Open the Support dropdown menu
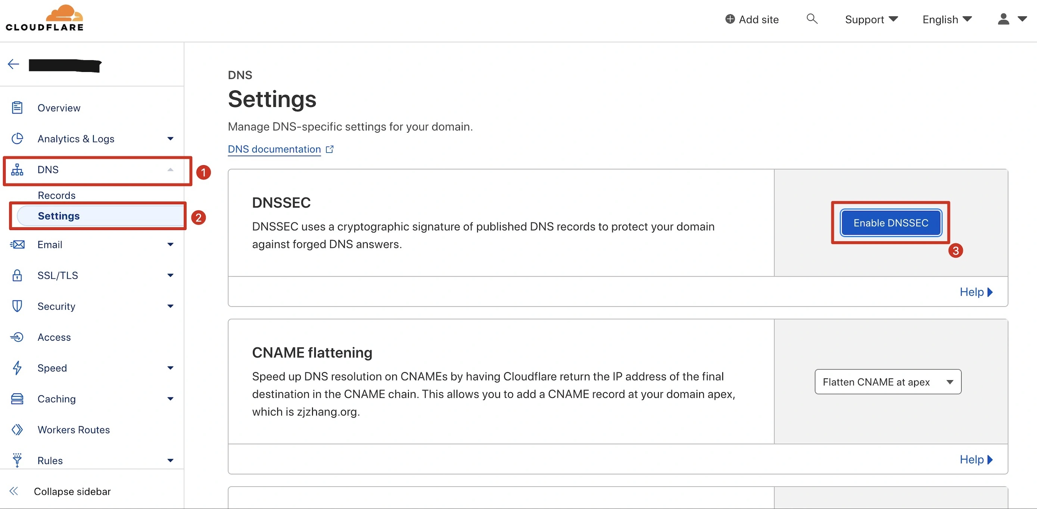Screen dimensions: 1037x509 (x=871, y=19)
